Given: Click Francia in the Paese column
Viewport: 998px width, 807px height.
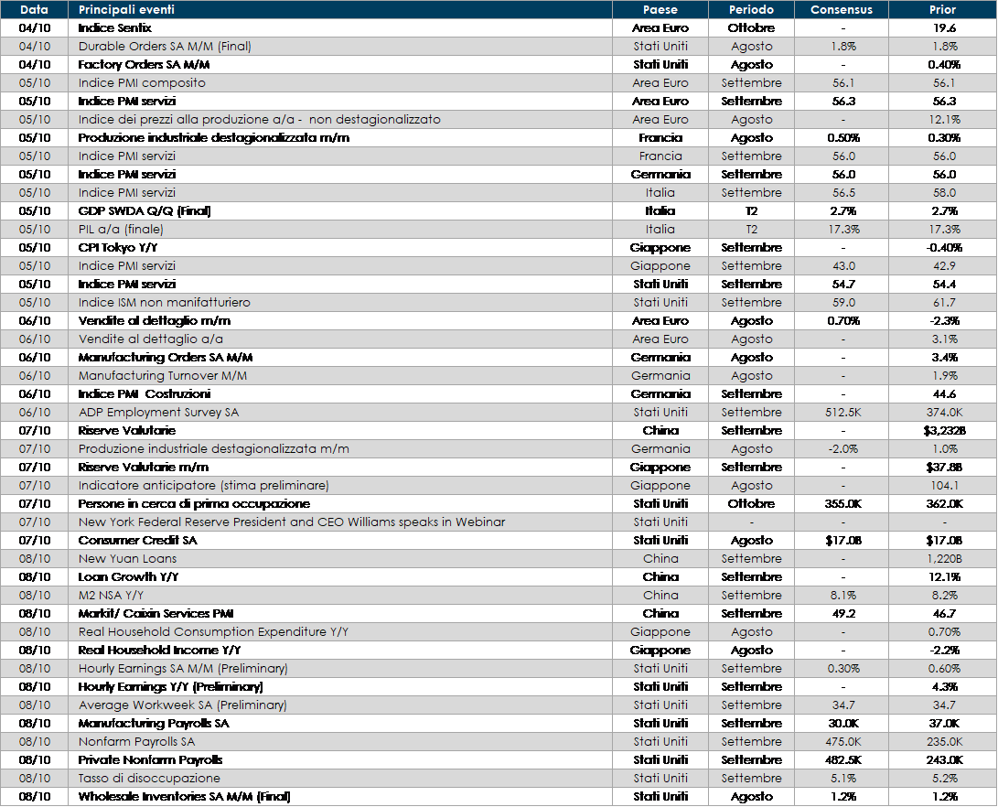Looking at the screenshot, I should tap(660, 156).
